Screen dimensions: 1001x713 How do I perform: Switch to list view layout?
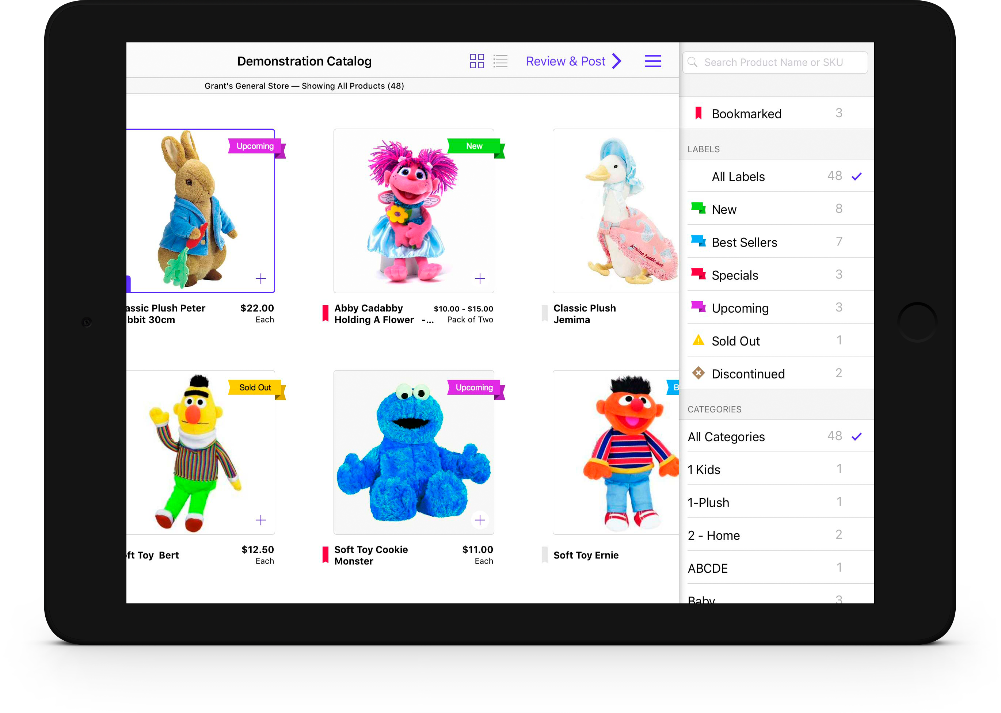[500, 61]
